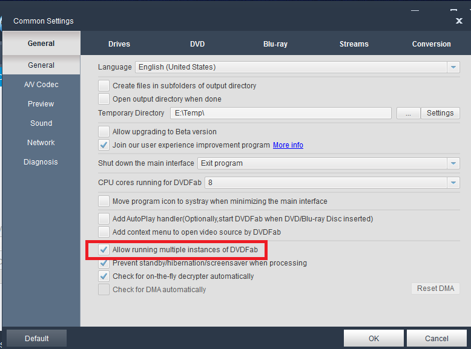Screen dimensions: 471x349
Task: Select the General top-level tab
Action: coord(41,43)
